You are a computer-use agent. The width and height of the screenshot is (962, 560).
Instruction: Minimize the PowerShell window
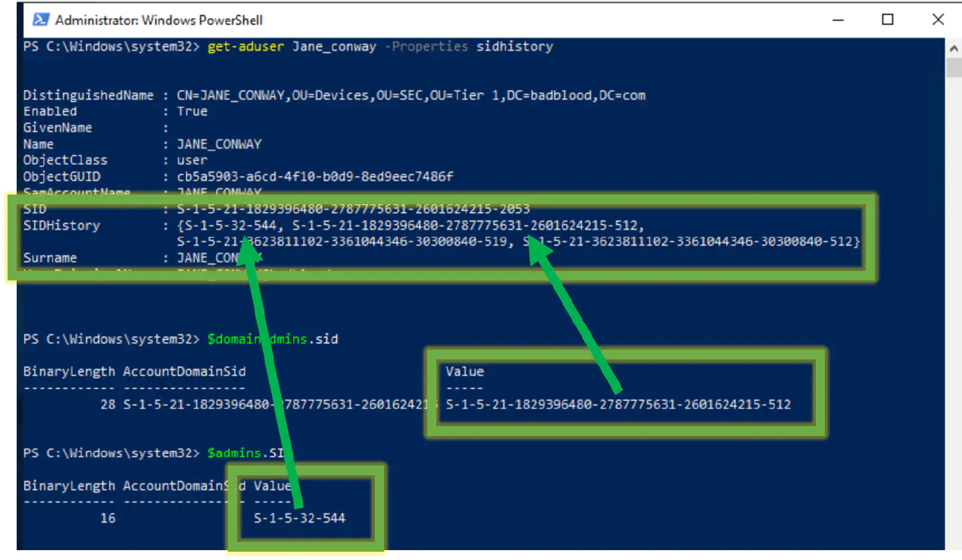click(x=838, y=20)
